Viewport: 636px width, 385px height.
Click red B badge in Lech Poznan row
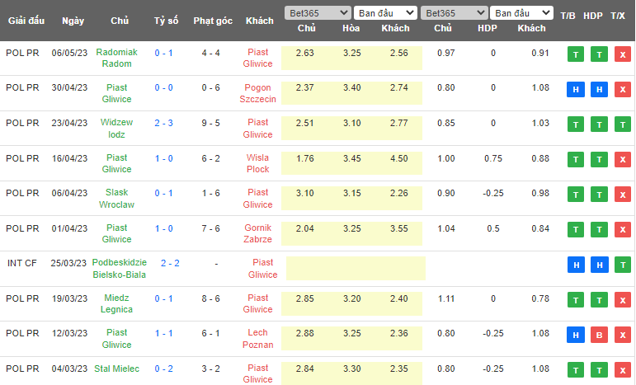pyautogui.click(x=599, y=336)
